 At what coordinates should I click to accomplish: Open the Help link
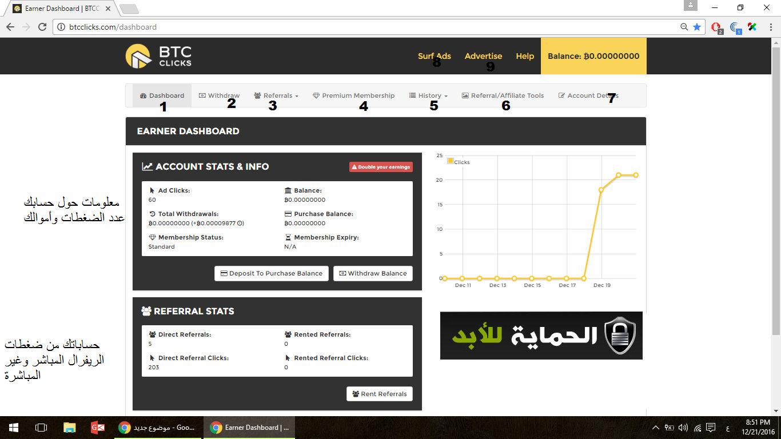tap(525, 56)
